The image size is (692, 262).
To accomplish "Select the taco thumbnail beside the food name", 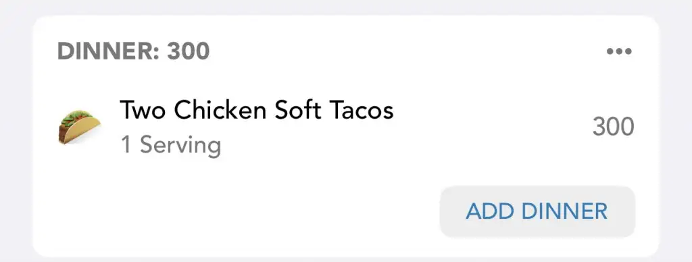I will pos(79,127).
